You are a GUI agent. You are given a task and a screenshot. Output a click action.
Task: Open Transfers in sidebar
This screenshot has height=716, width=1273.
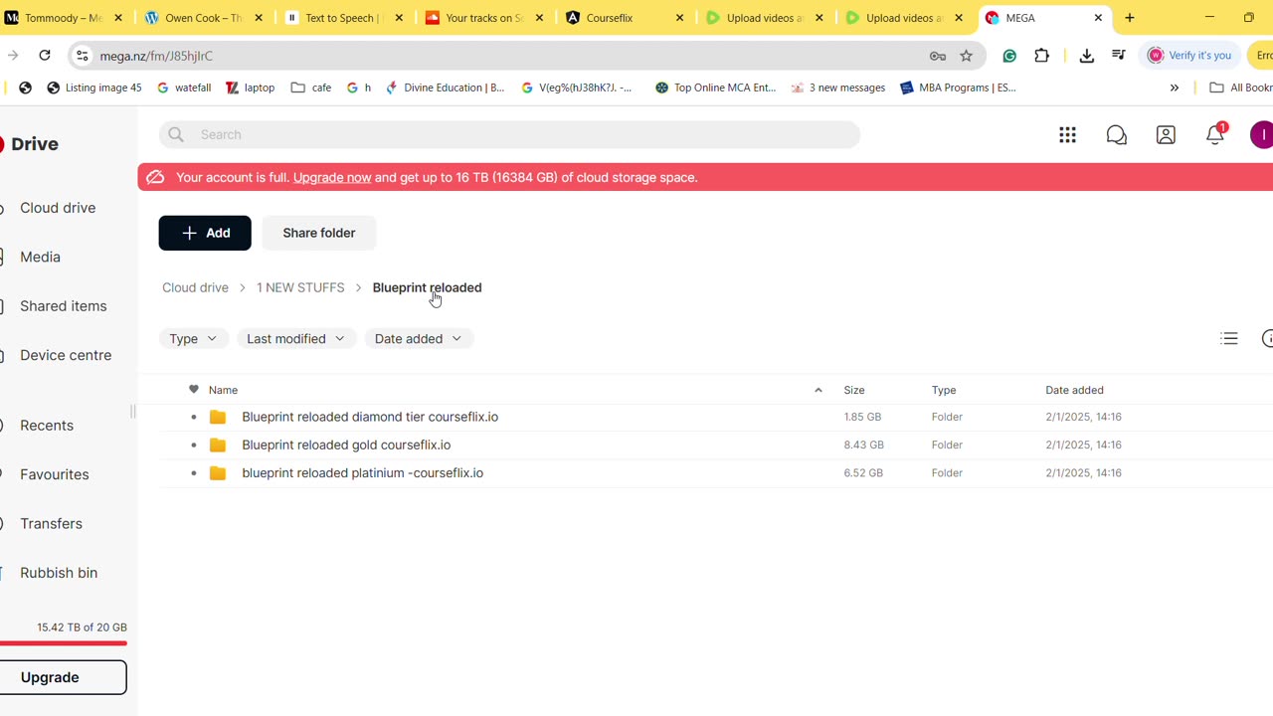pyautogui.click(x=51, y=524)
